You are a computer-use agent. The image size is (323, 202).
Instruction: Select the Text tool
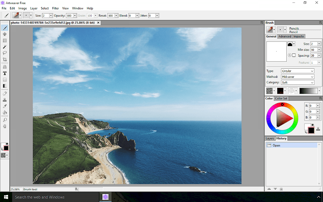tap(4, 73)
